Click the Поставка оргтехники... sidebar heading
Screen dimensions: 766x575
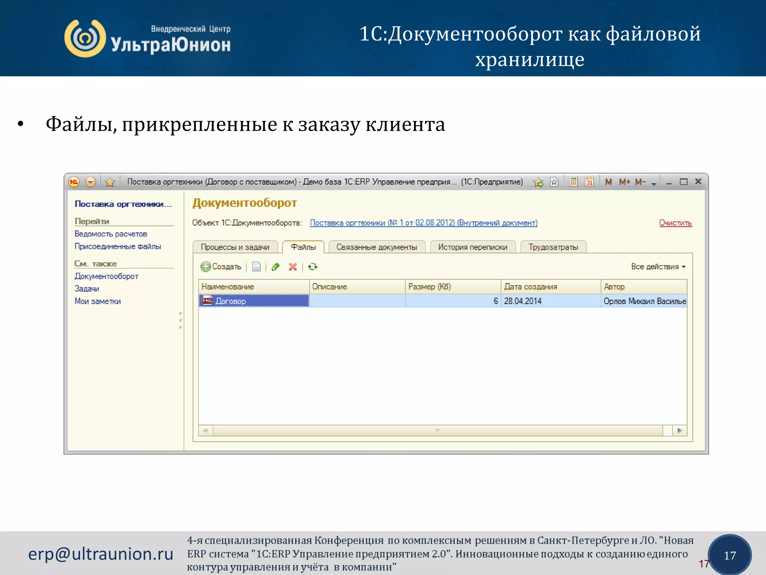point(123,204)
